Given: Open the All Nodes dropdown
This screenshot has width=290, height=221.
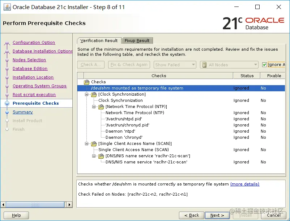Looking at the screenshot, I should 229,64.
